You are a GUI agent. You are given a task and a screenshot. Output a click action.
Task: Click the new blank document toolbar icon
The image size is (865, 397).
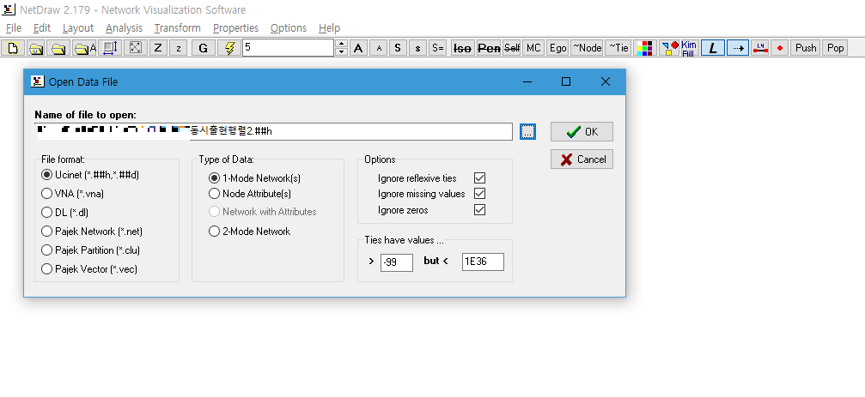pyautogui.click(x=13, y=48)
